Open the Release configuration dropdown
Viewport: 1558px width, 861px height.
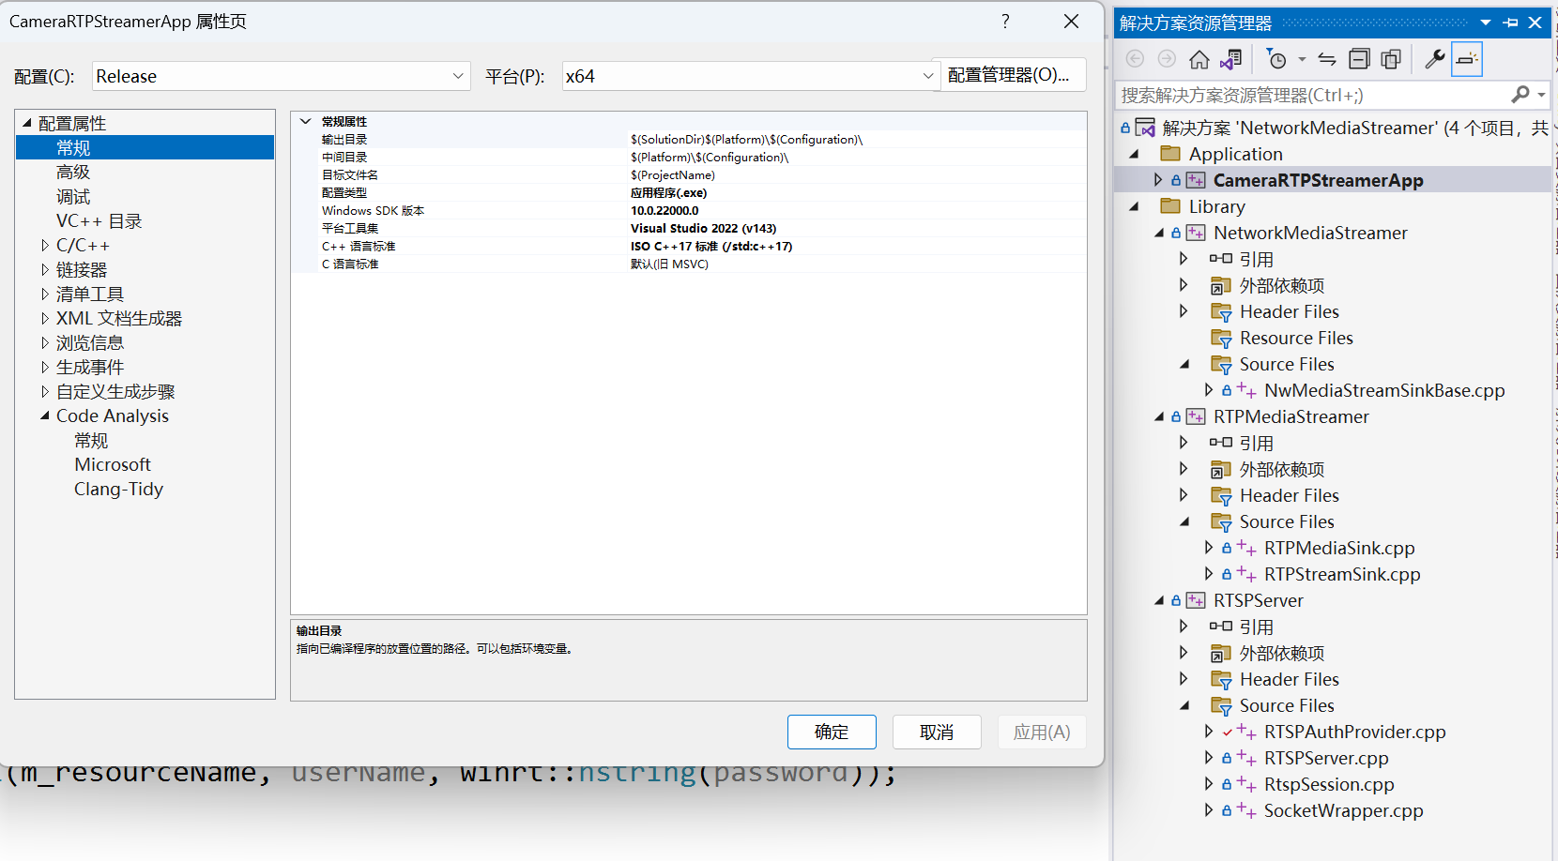point(458,76)
